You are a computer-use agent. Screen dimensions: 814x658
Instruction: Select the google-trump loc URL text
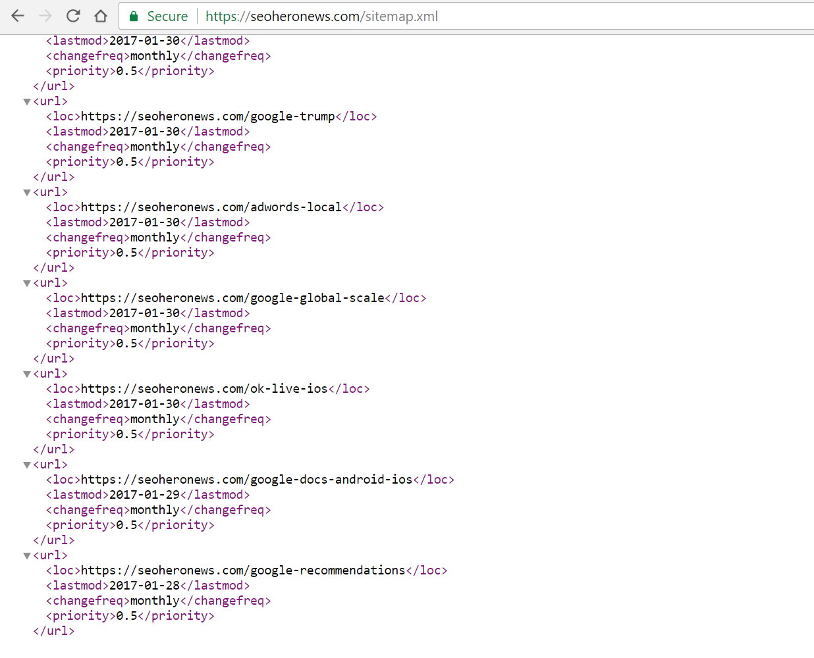coord(207,116)
